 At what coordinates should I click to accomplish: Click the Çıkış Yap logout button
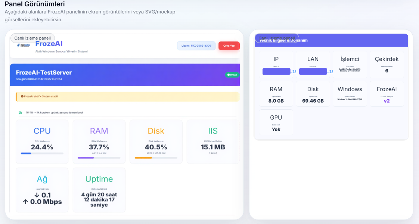coord(229,46)
